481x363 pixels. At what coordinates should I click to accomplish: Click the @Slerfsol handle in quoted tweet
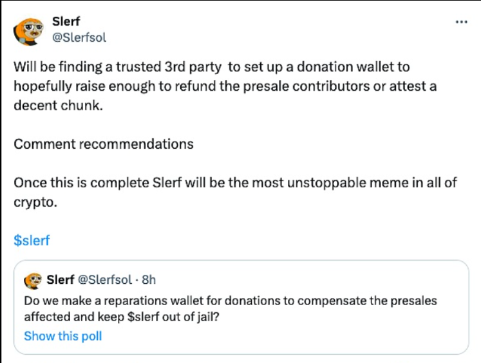pyautogui.click(x=105, y=280)
